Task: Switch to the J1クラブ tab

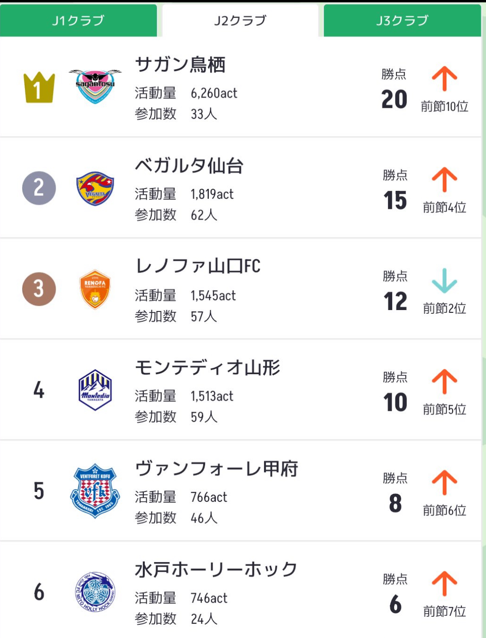Action: coord(78,20)
